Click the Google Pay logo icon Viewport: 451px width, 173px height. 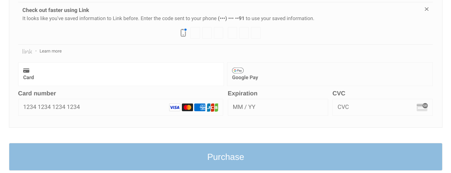click(238, 70)
